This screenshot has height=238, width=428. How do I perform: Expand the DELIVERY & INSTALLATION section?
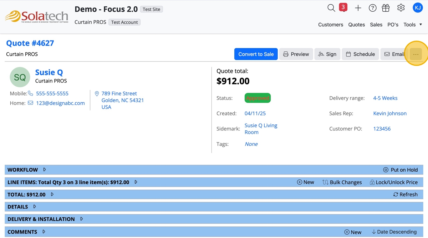tap(81, 219)
